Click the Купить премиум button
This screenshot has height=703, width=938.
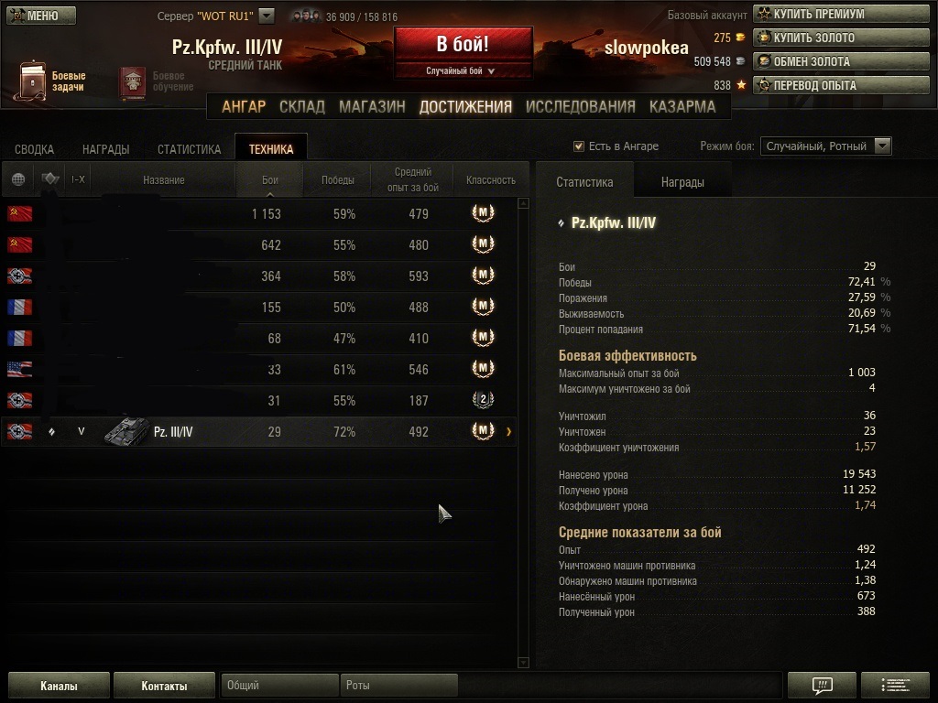point(841,14)
